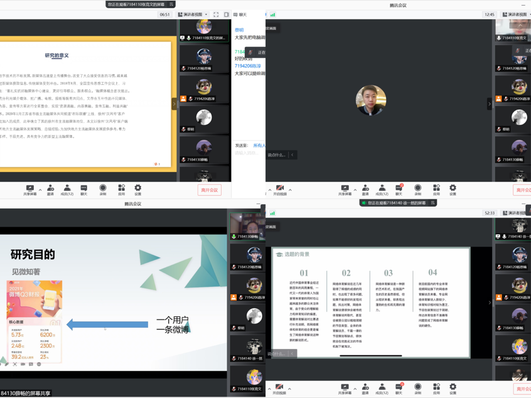Select 7184130薛畅 thumbnail in the 12:45 window
This screenshot has width=531, height=398.
pyautogui.click(x=513, y=149)
